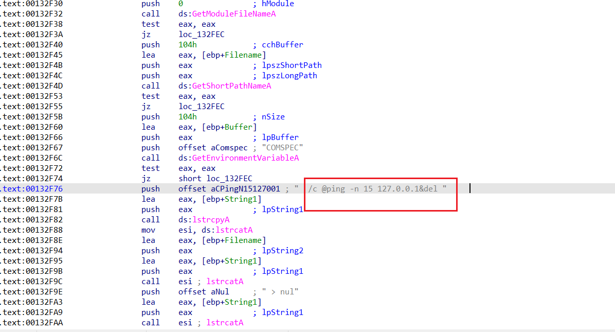Image resolution: width=615 pixels, height=332 pixels.
Task: Click lpszShortPath comment
Action: (292, 65)
